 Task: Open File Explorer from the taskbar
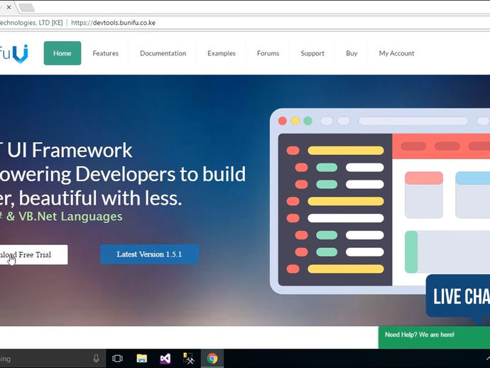point(141,358)
